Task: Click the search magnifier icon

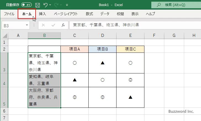Action: (159, 5)
